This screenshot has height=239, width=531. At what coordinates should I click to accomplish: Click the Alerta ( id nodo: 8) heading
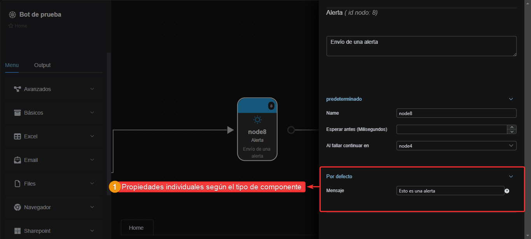352,13
